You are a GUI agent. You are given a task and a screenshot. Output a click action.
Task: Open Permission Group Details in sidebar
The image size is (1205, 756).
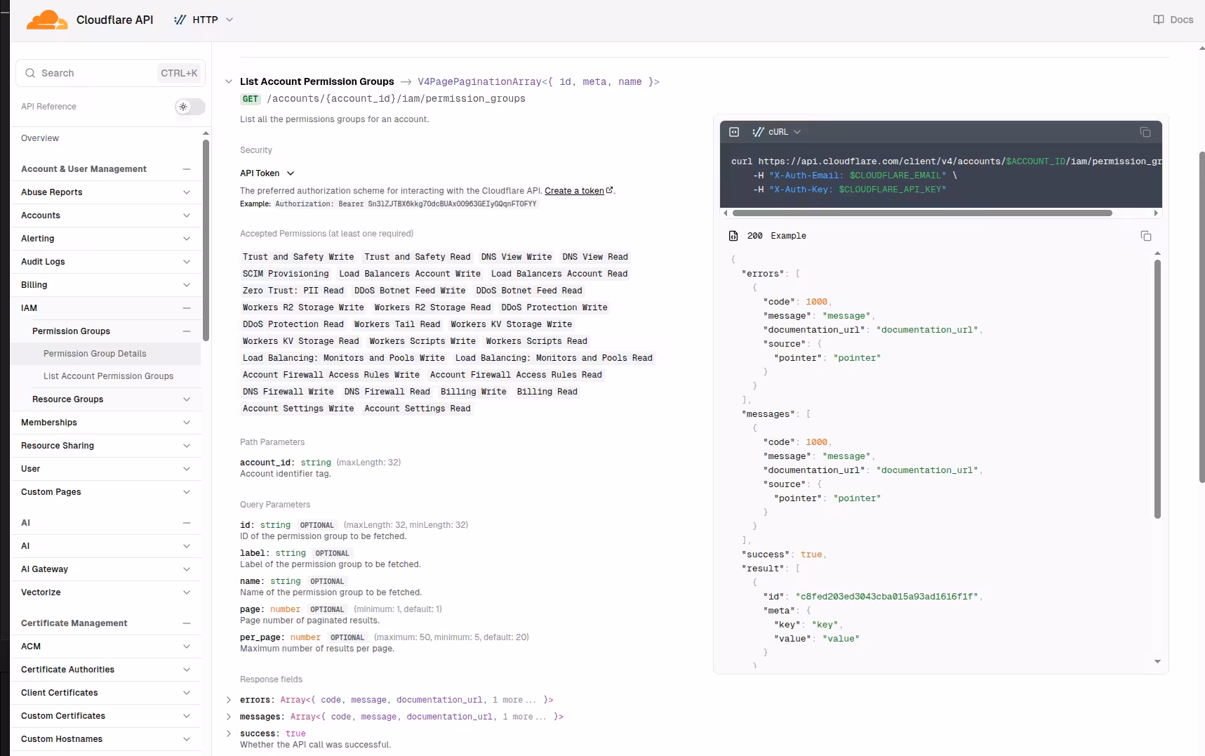click(x=95, y=354)
